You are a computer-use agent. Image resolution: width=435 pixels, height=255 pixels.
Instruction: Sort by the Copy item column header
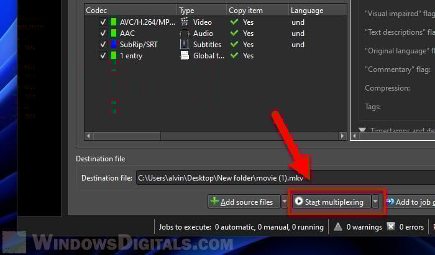click(257, 11)
